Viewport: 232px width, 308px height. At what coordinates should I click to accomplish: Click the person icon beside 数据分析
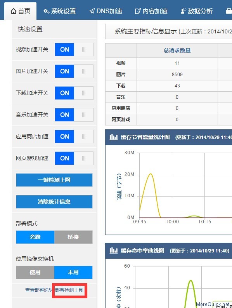tap(184, 11)
